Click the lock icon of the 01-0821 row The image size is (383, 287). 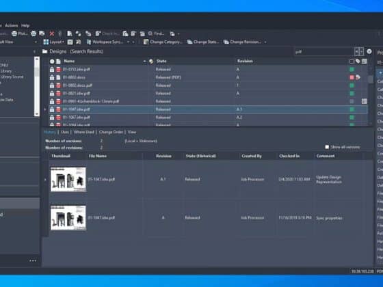pyautogui.click(x=52, y=94)
